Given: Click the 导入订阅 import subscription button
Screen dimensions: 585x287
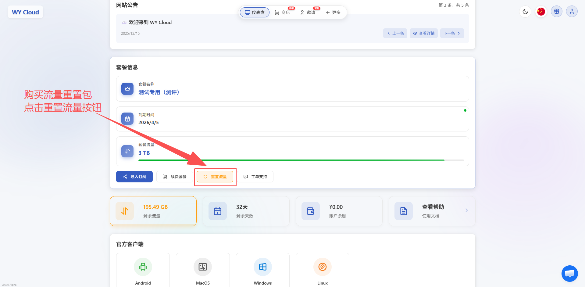Looking at the screenshot, I should (134, 177).
